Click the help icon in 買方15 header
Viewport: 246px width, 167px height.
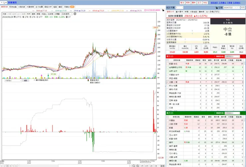click(215, 56)
